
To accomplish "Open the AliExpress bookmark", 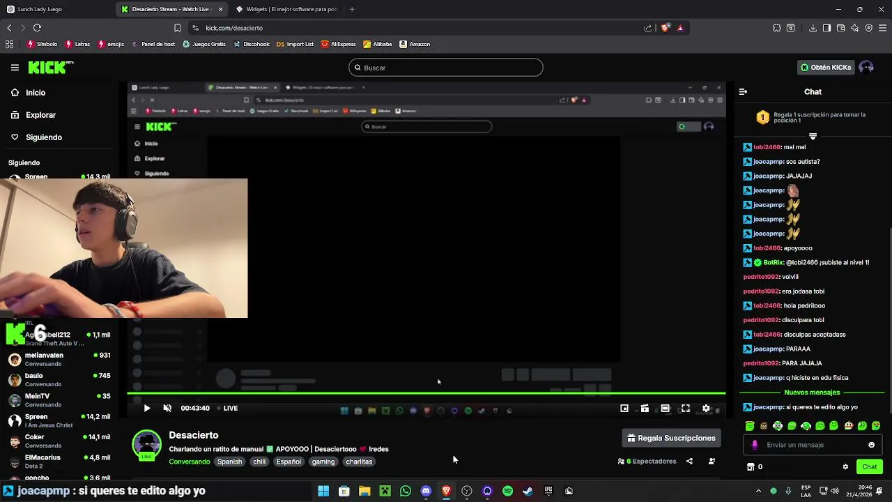I will (339, 44).
